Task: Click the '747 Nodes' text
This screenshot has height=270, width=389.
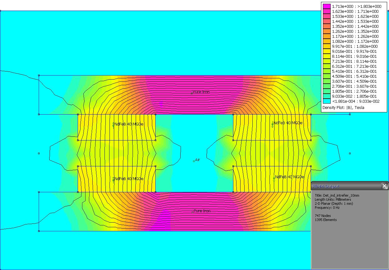Action: click(x=323, y=216)
